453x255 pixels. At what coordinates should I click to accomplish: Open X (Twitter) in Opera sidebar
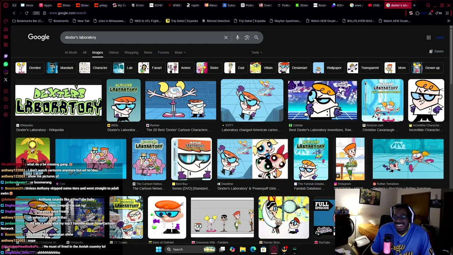[6, 80]
